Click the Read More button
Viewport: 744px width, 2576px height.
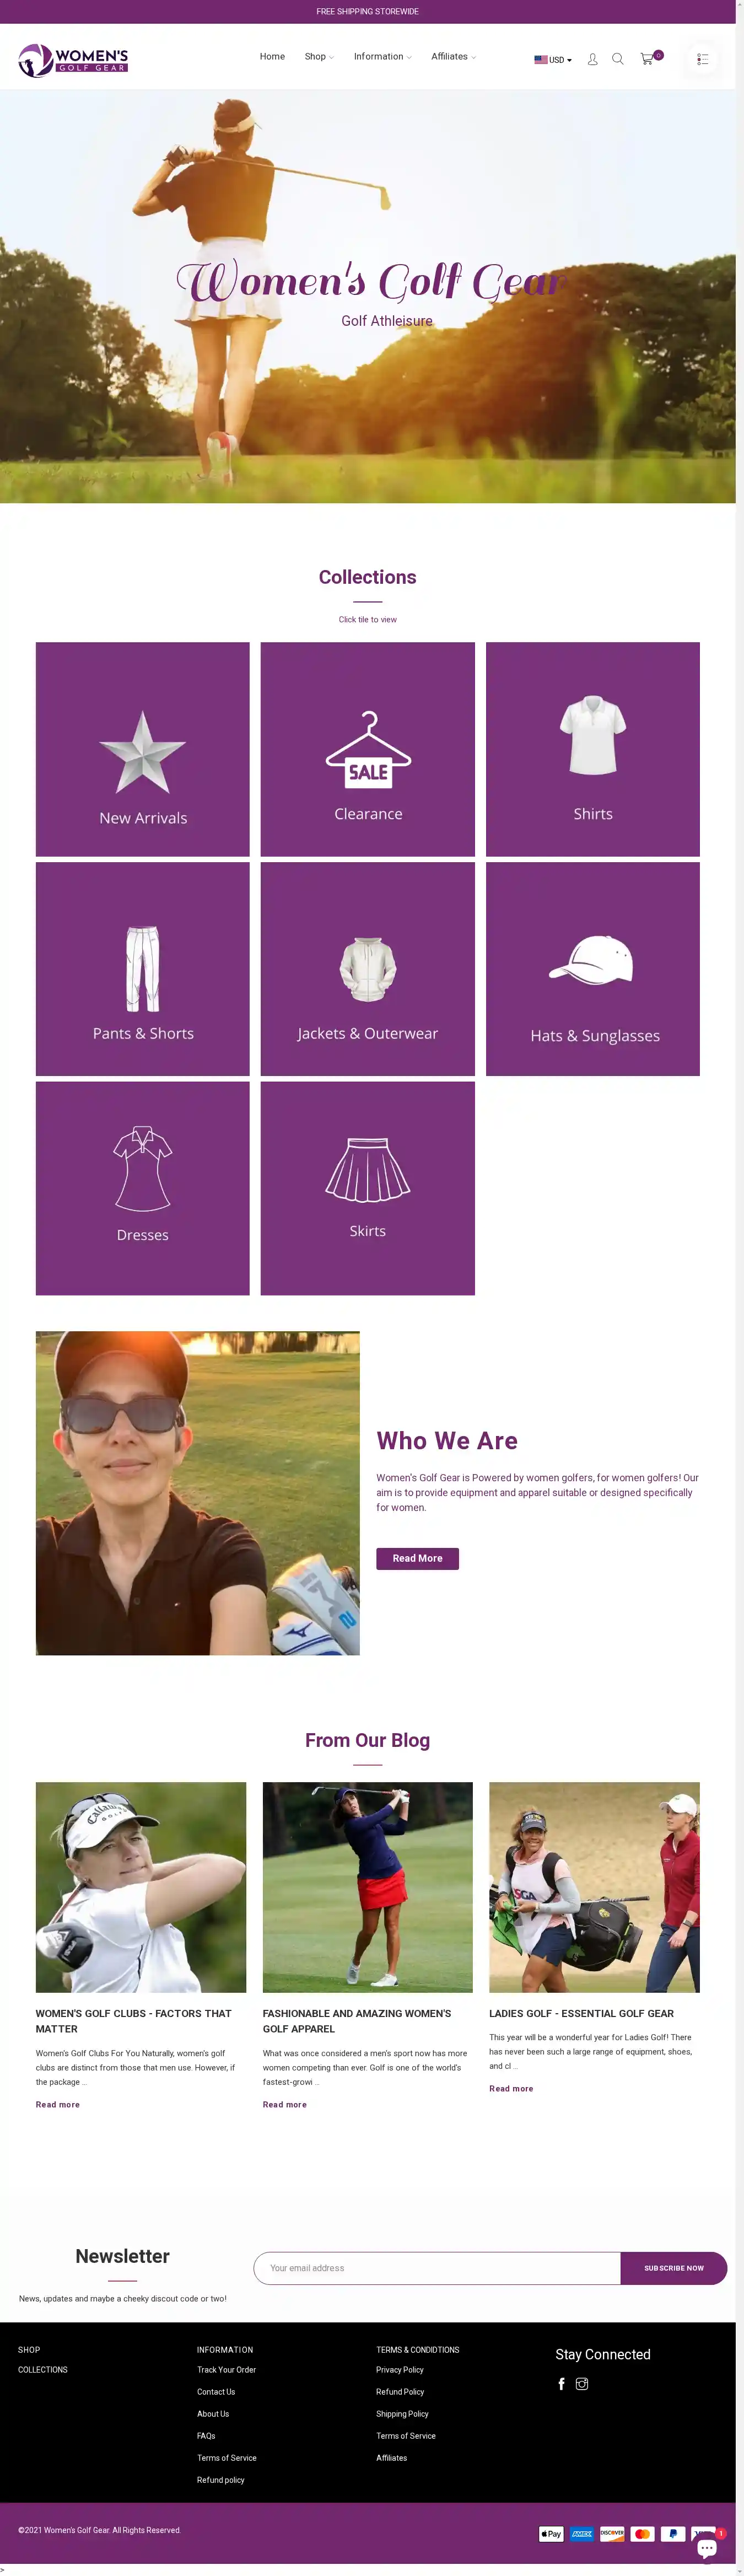point(417,1558)
